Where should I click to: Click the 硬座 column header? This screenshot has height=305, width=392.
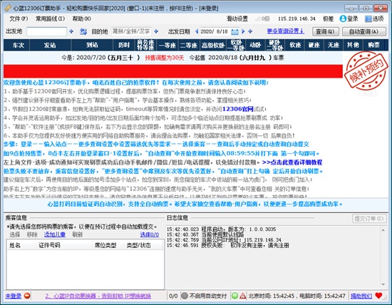tap(314, 45)
